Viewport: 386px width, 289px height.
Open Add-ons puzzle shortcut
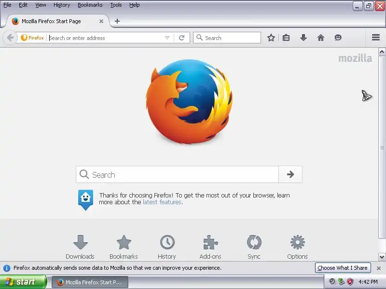coord(210,247)
